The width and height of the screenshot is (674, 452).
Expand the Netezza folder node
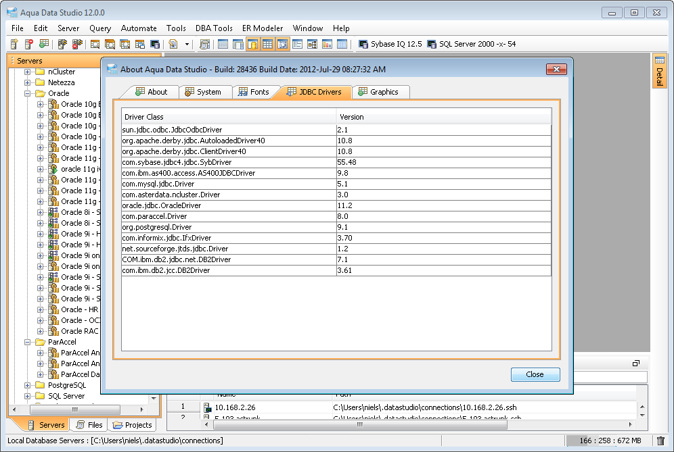[28, 82]
